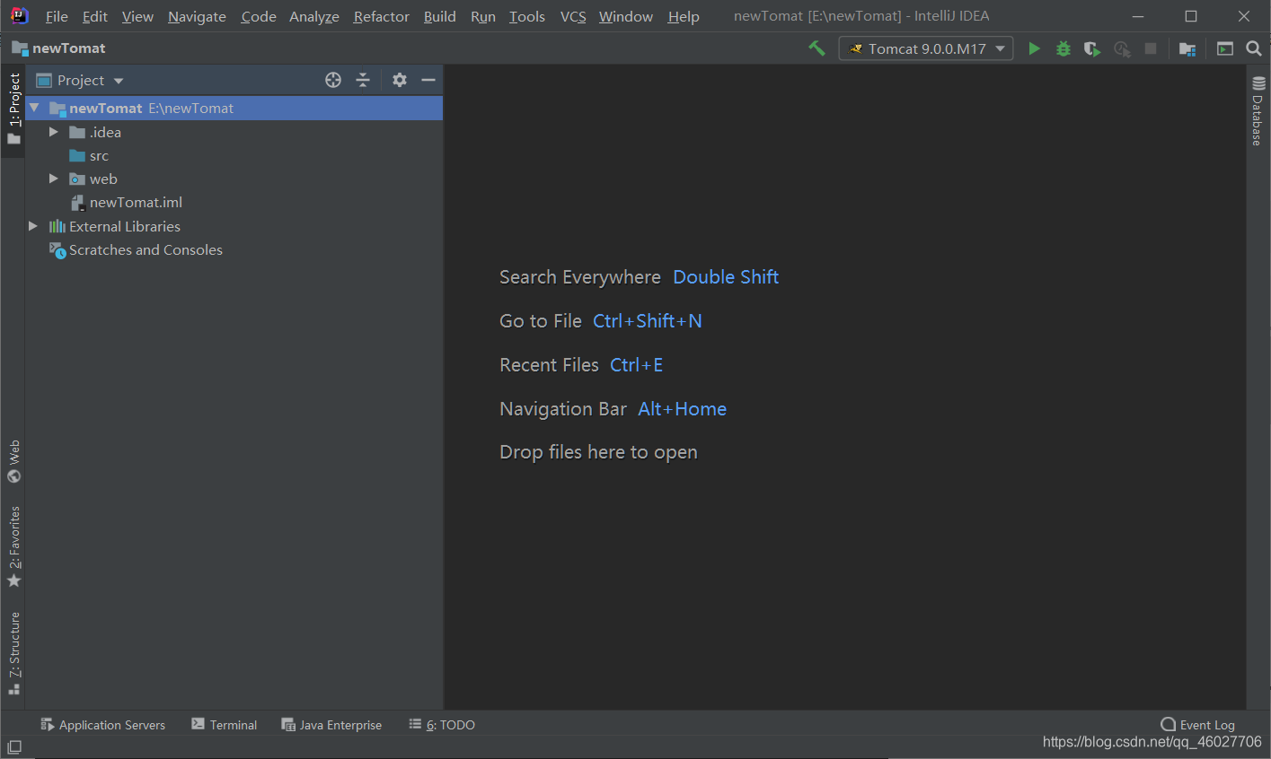This screenshot has width=1271, height=759.
Task: Expand the .idea folder arrow
Action: (53, 132)
